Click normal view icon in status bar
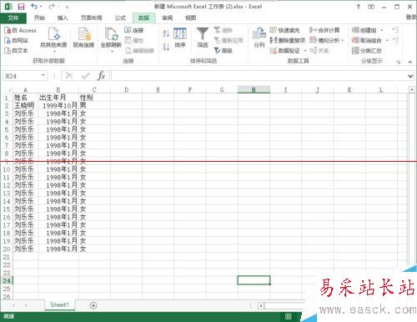Image resolution: width=417 pixels, height=322 pixels. click(x=289, y=316)
